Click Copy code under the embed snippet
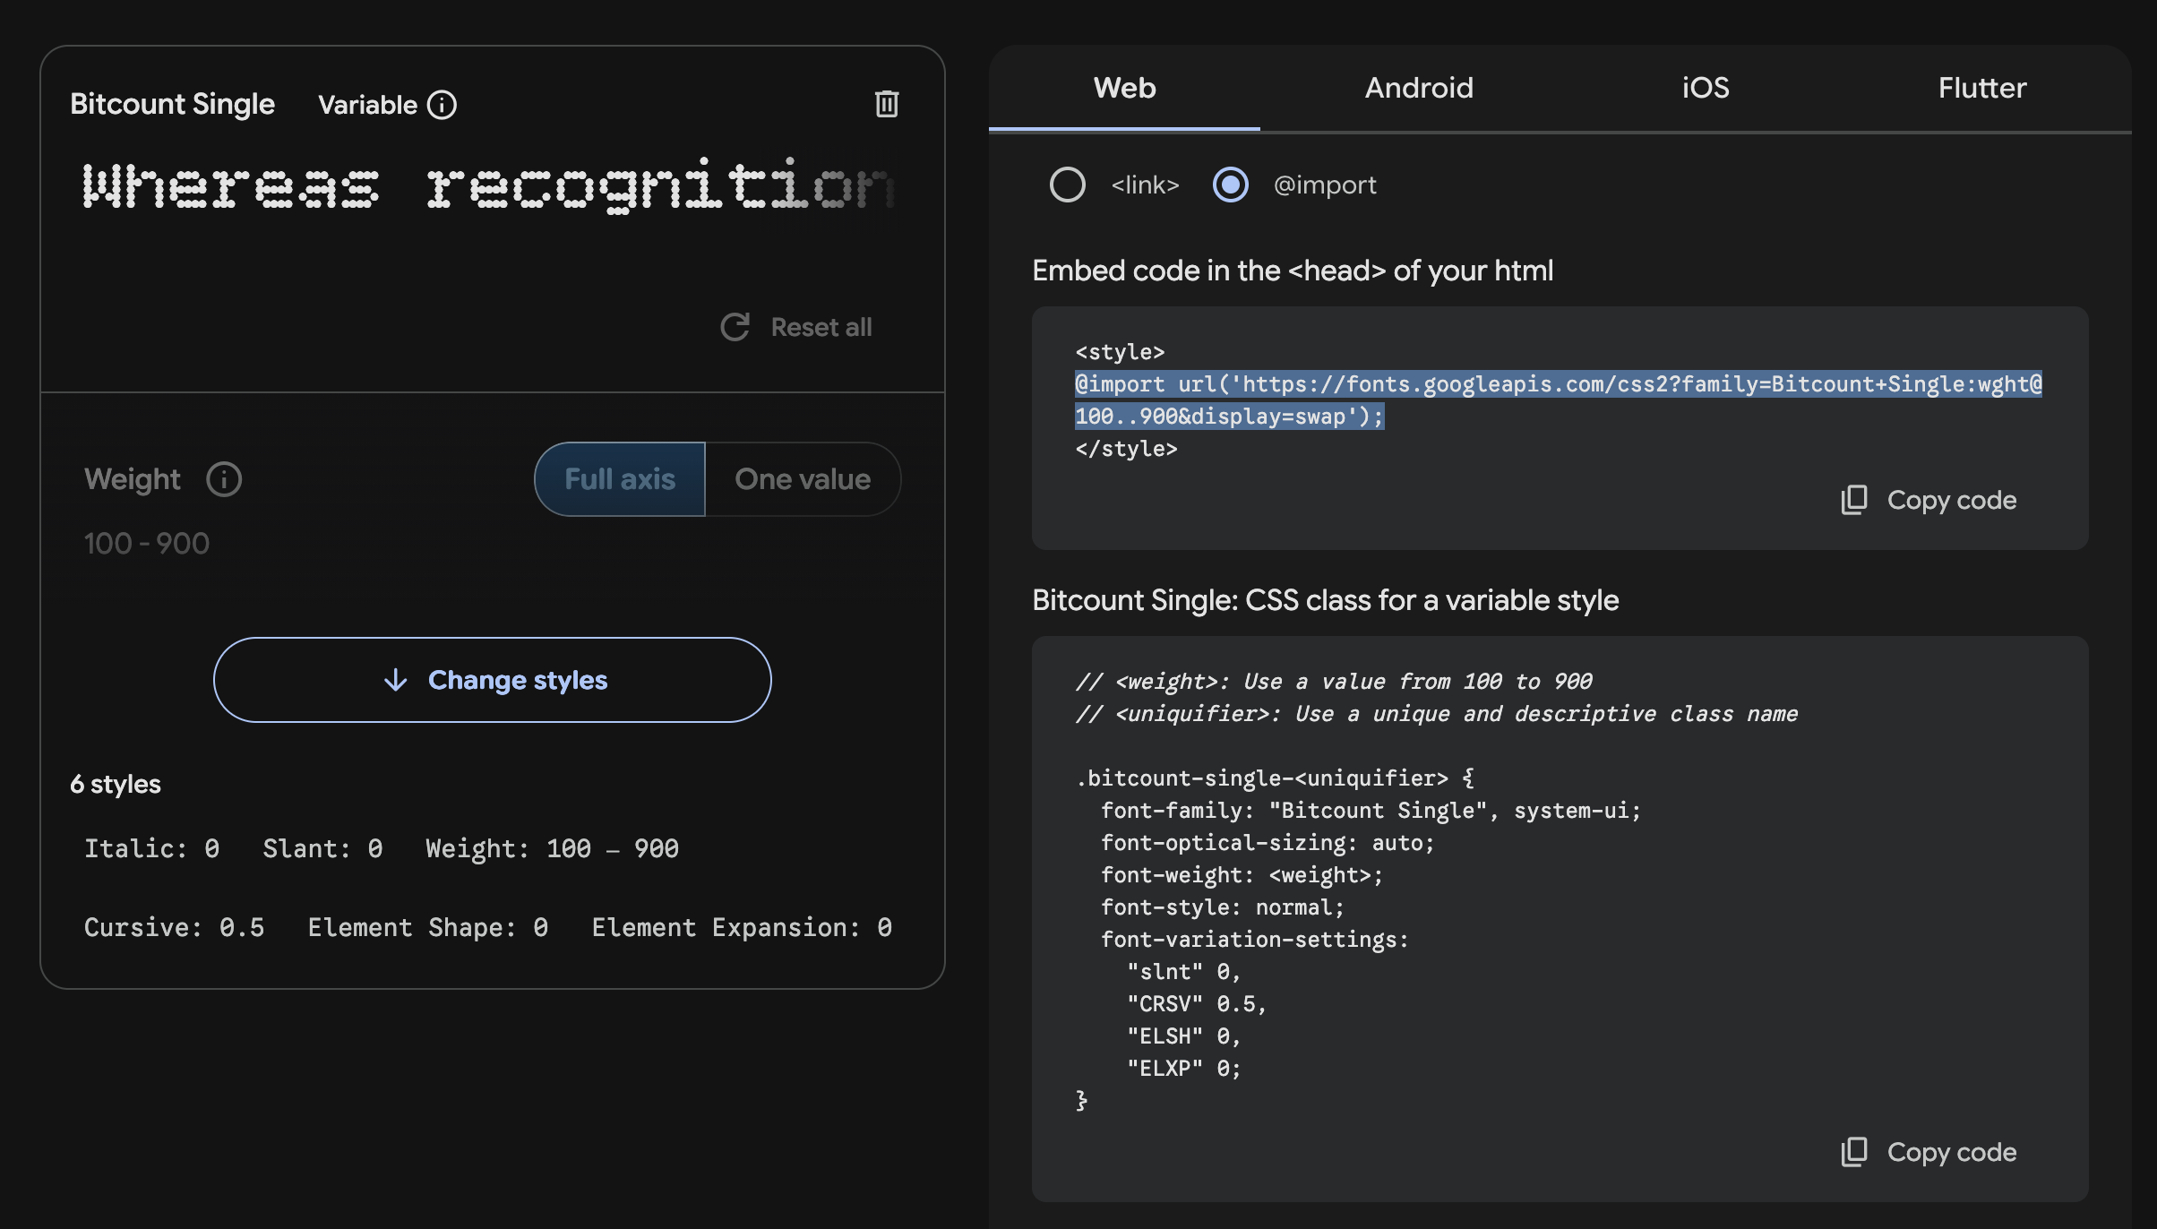 click(1951, 500)
